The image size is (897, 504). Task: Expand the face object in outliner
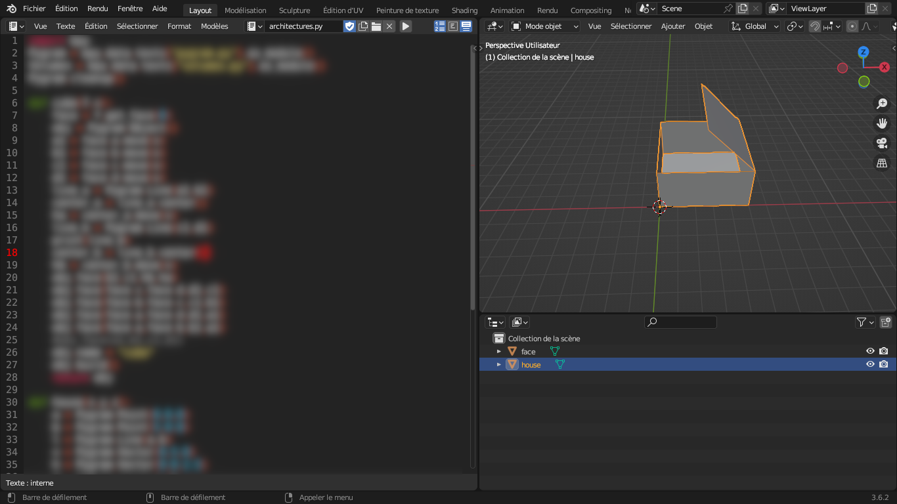499,352
